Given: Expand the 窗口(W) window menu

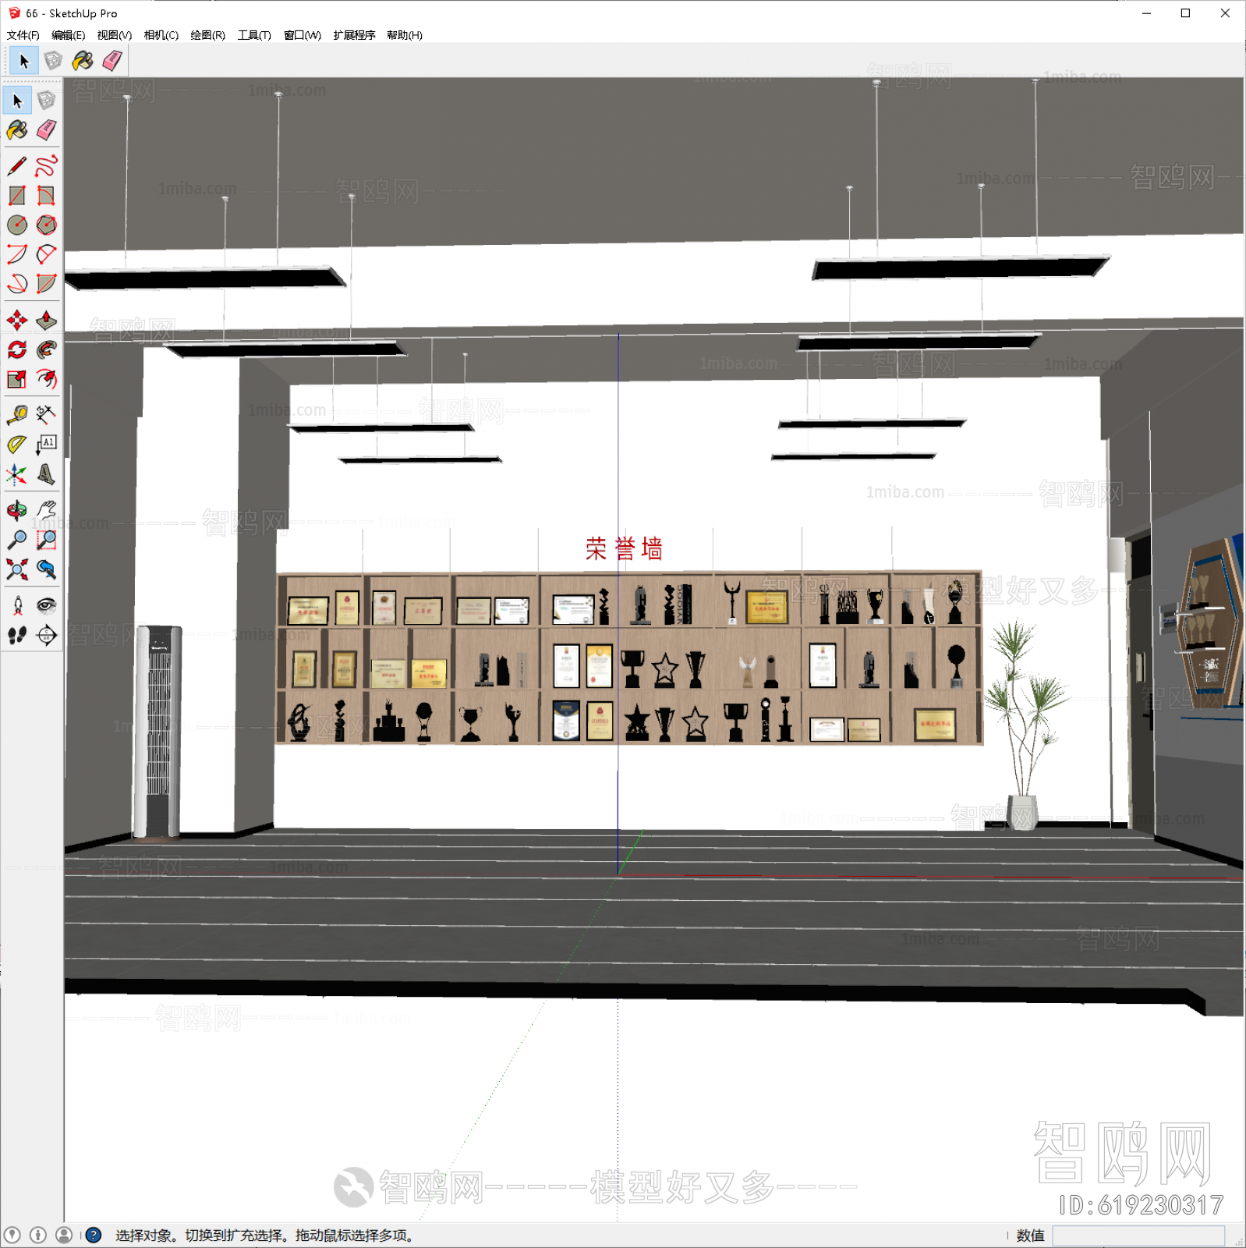Looking at the screenshot, I should [x=302, y=35].
